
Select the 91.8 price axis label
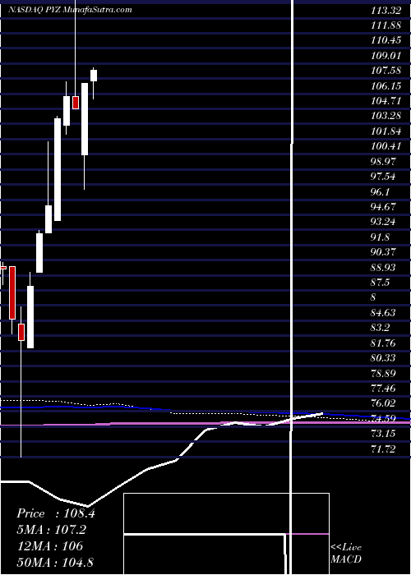(381, 237)
